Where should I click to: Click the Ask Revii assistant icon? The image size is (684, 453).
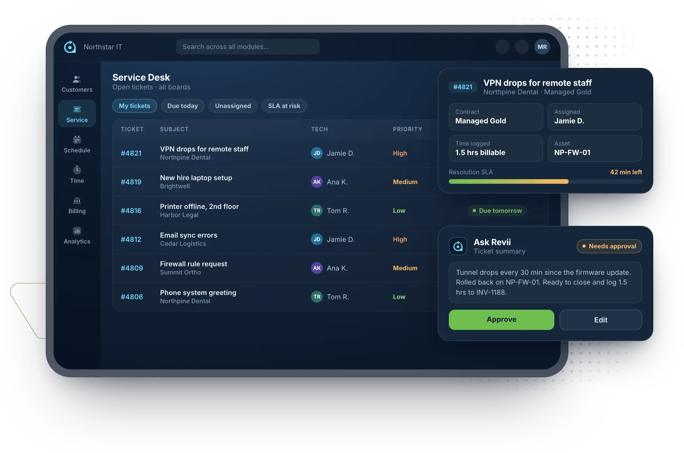pyautogui.click(x=458, y=246)
